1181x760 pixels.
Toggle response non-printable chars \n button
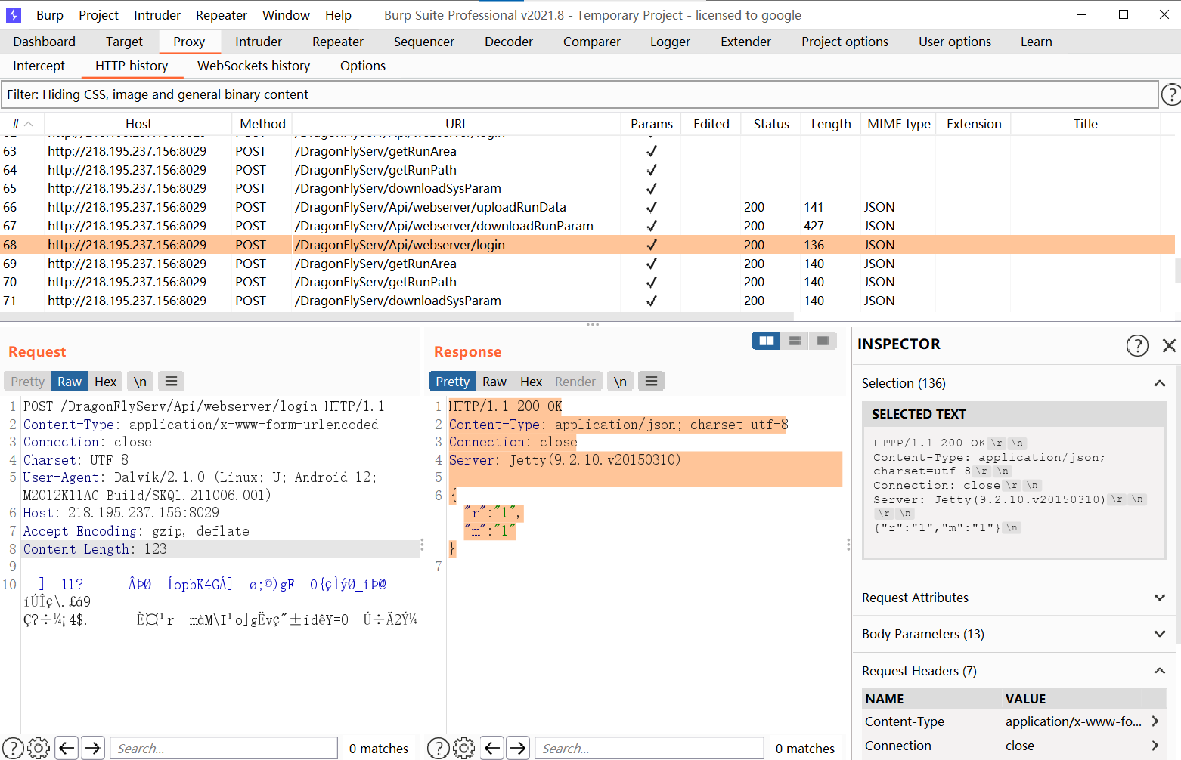[620, 382]
